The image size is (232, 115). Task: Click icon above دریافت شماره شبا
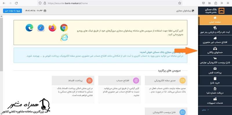[x=215, y=89]
